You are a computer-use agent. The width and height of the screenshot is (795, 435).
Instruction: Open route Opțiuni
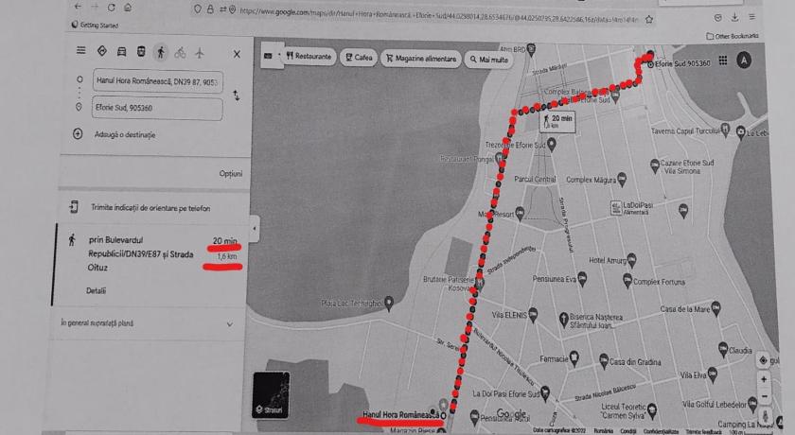tap(231, 173)
